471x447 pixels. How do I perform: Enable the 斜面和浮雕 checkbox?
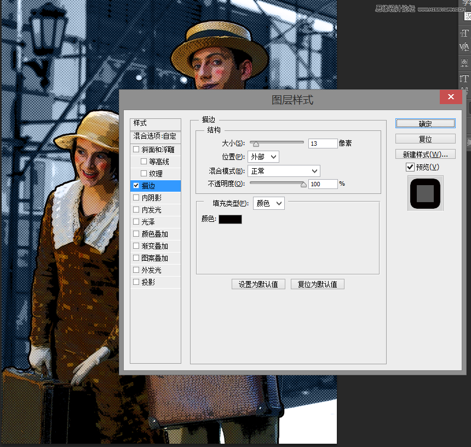136,150
